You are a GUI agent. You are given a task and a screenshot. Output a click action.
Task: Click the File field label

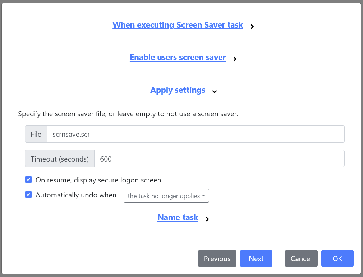click(x=36, y=134)
